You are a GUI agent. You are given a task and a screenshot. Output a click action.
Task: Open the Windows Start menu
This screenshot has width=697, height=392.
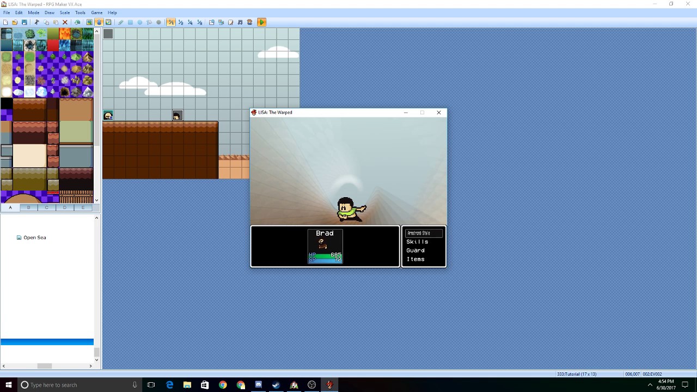point(8,385)
